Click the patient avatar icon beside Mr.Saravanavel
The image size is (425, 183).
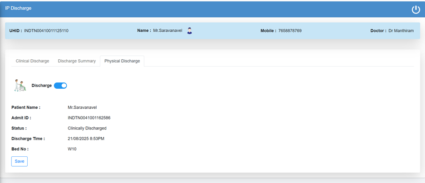(189, 31)
